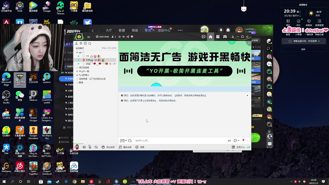Click the 自由模式 mode label
This screenshot has width=329, height=185.
tap(80, 48)
